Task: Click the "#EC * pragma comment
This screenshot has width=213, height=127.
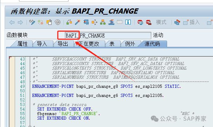Action: click(187, 113)
